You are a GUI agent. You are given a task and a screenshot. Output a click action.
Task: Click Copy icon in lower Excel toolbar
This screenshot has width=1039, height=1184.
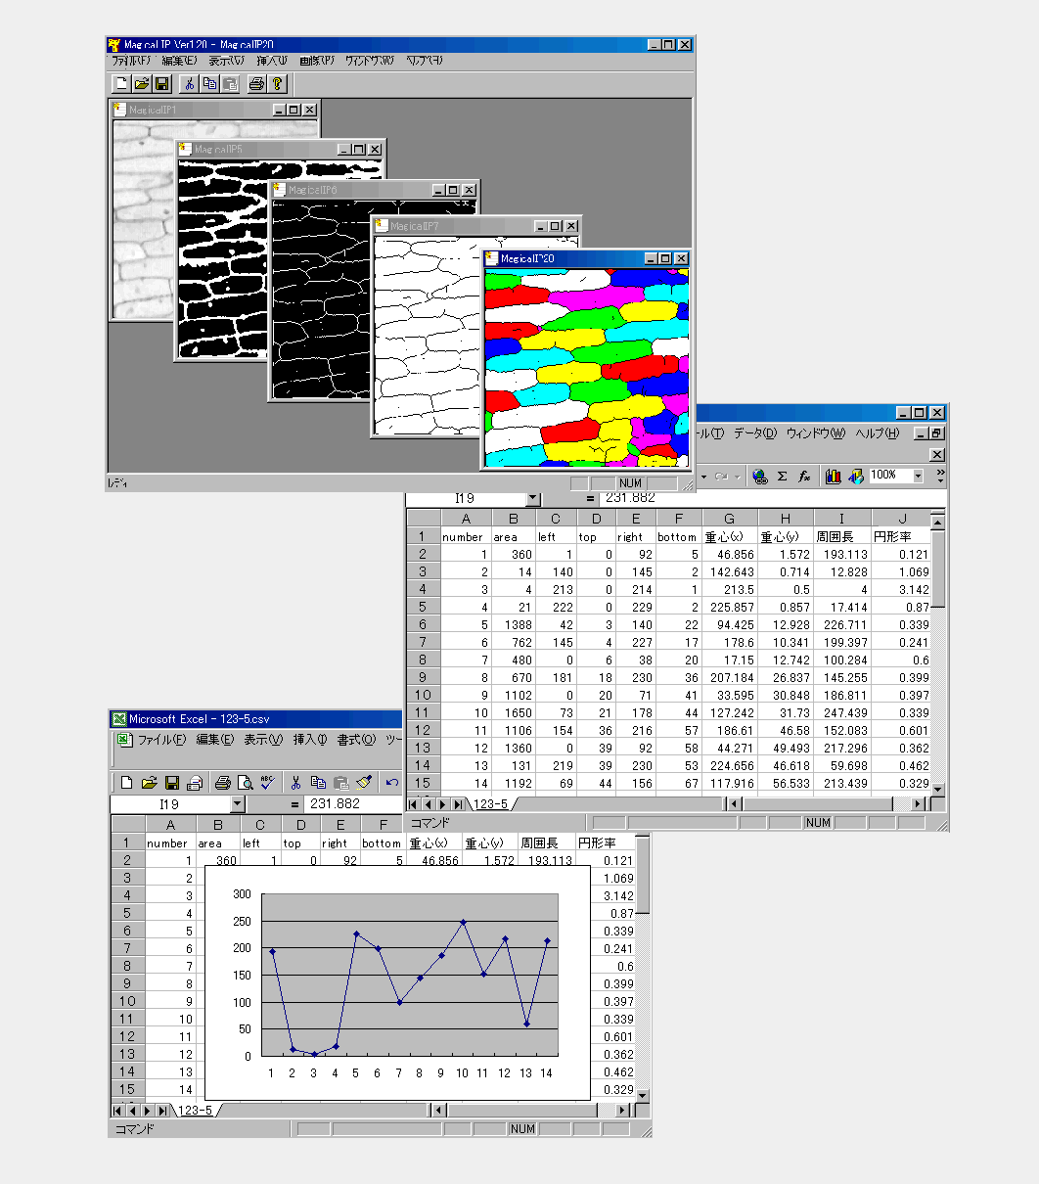(318, 783)
